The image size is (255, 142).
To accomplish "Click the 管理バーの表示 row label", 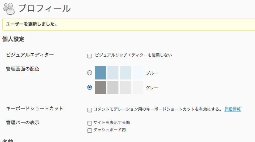I will point(23,123).
